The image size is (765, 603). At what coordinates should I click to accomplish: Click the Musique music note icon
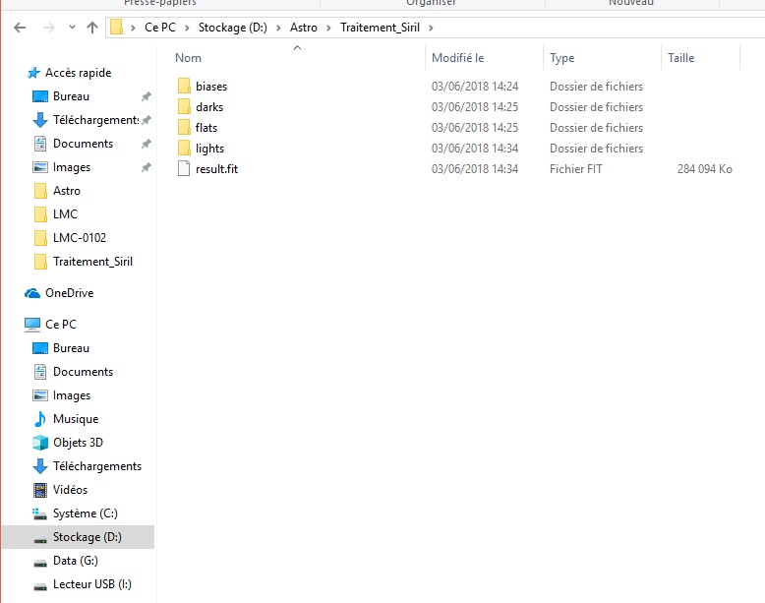pos(40,418)
